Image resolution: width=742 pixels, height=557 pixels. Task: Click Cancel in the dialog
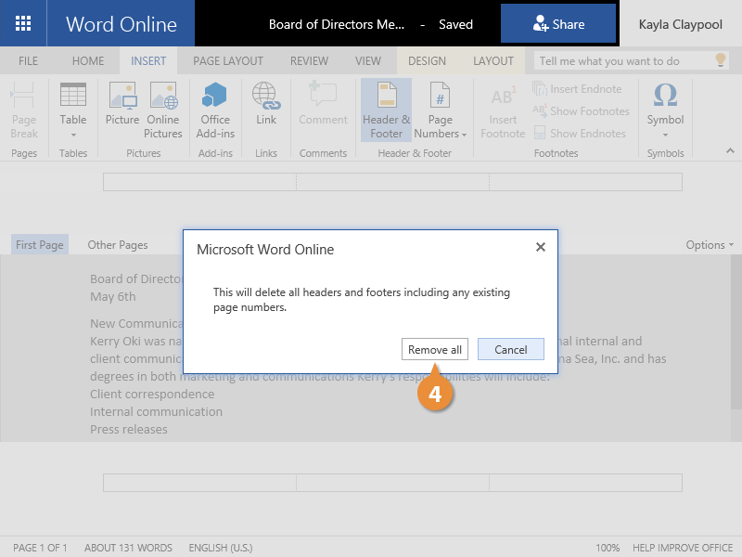(x=510, y=349)
